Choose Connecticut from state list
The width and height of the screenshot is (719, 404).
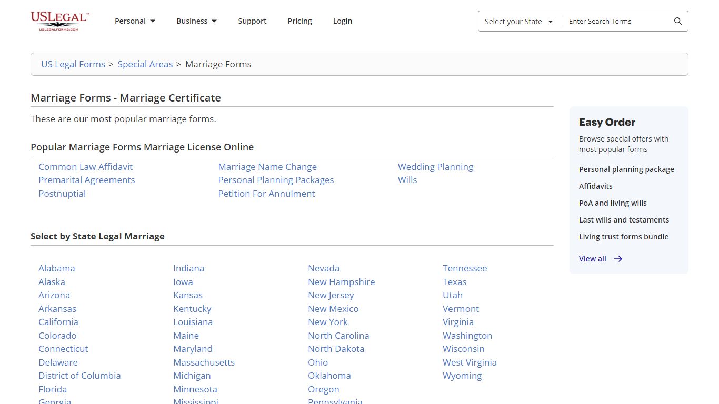(63, 349)
